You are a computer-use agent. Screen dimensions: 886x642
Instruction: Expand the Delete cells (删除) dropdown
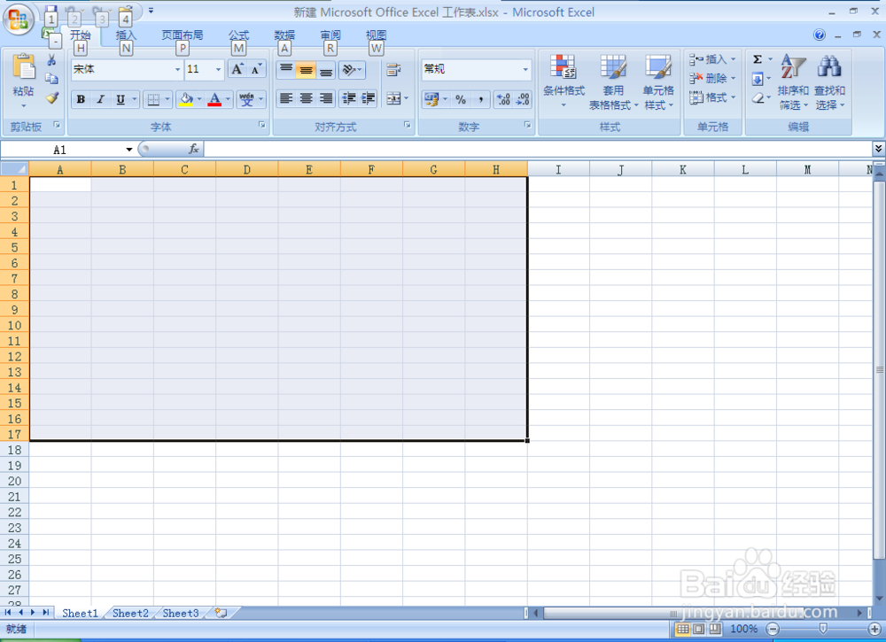coord(734,79)
